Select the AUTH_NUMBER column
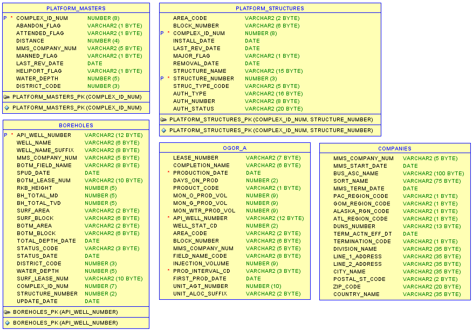This screenshot has height=330, width=473. tap(194, 101)
